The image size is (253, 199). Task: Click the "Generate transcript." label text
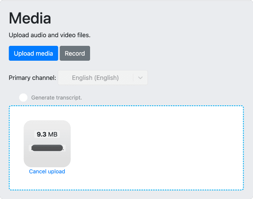[x=56, y=98]
